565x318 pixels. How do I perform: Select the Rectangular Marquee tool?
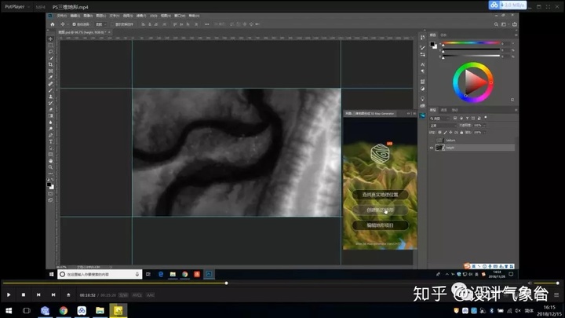pos(50,45)
